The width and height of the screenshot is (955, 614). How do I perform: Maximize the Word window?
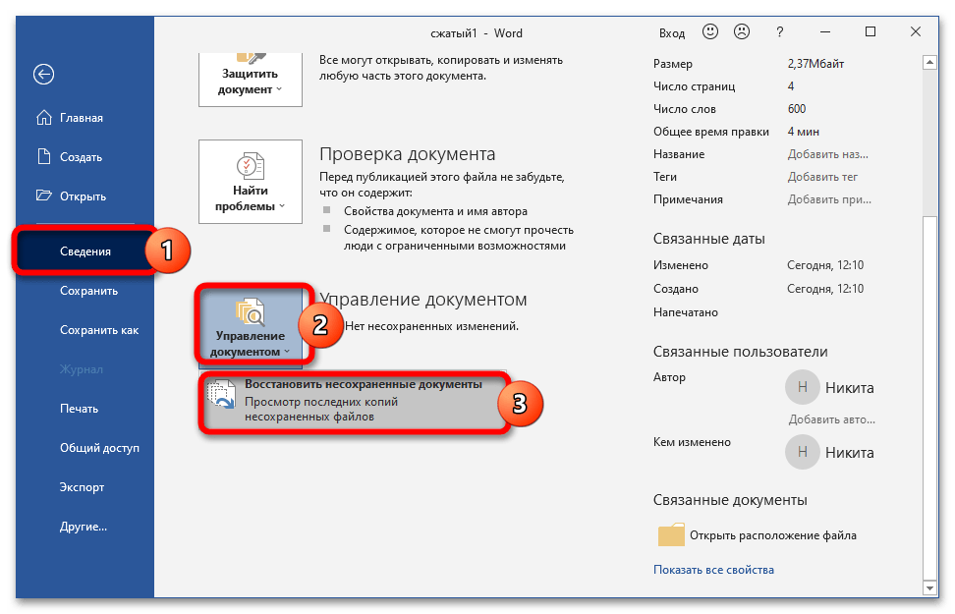[x=871, y=31]
